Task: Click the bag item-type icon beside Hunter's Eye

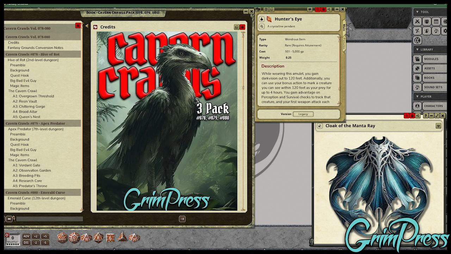Action: [x=261, y=19]
